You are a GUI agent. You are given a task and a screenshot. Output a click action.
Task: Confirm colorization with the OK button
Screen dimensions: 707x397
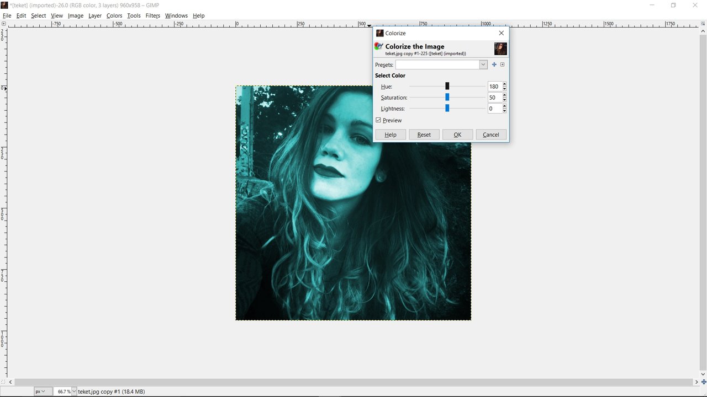click(457, 135)
